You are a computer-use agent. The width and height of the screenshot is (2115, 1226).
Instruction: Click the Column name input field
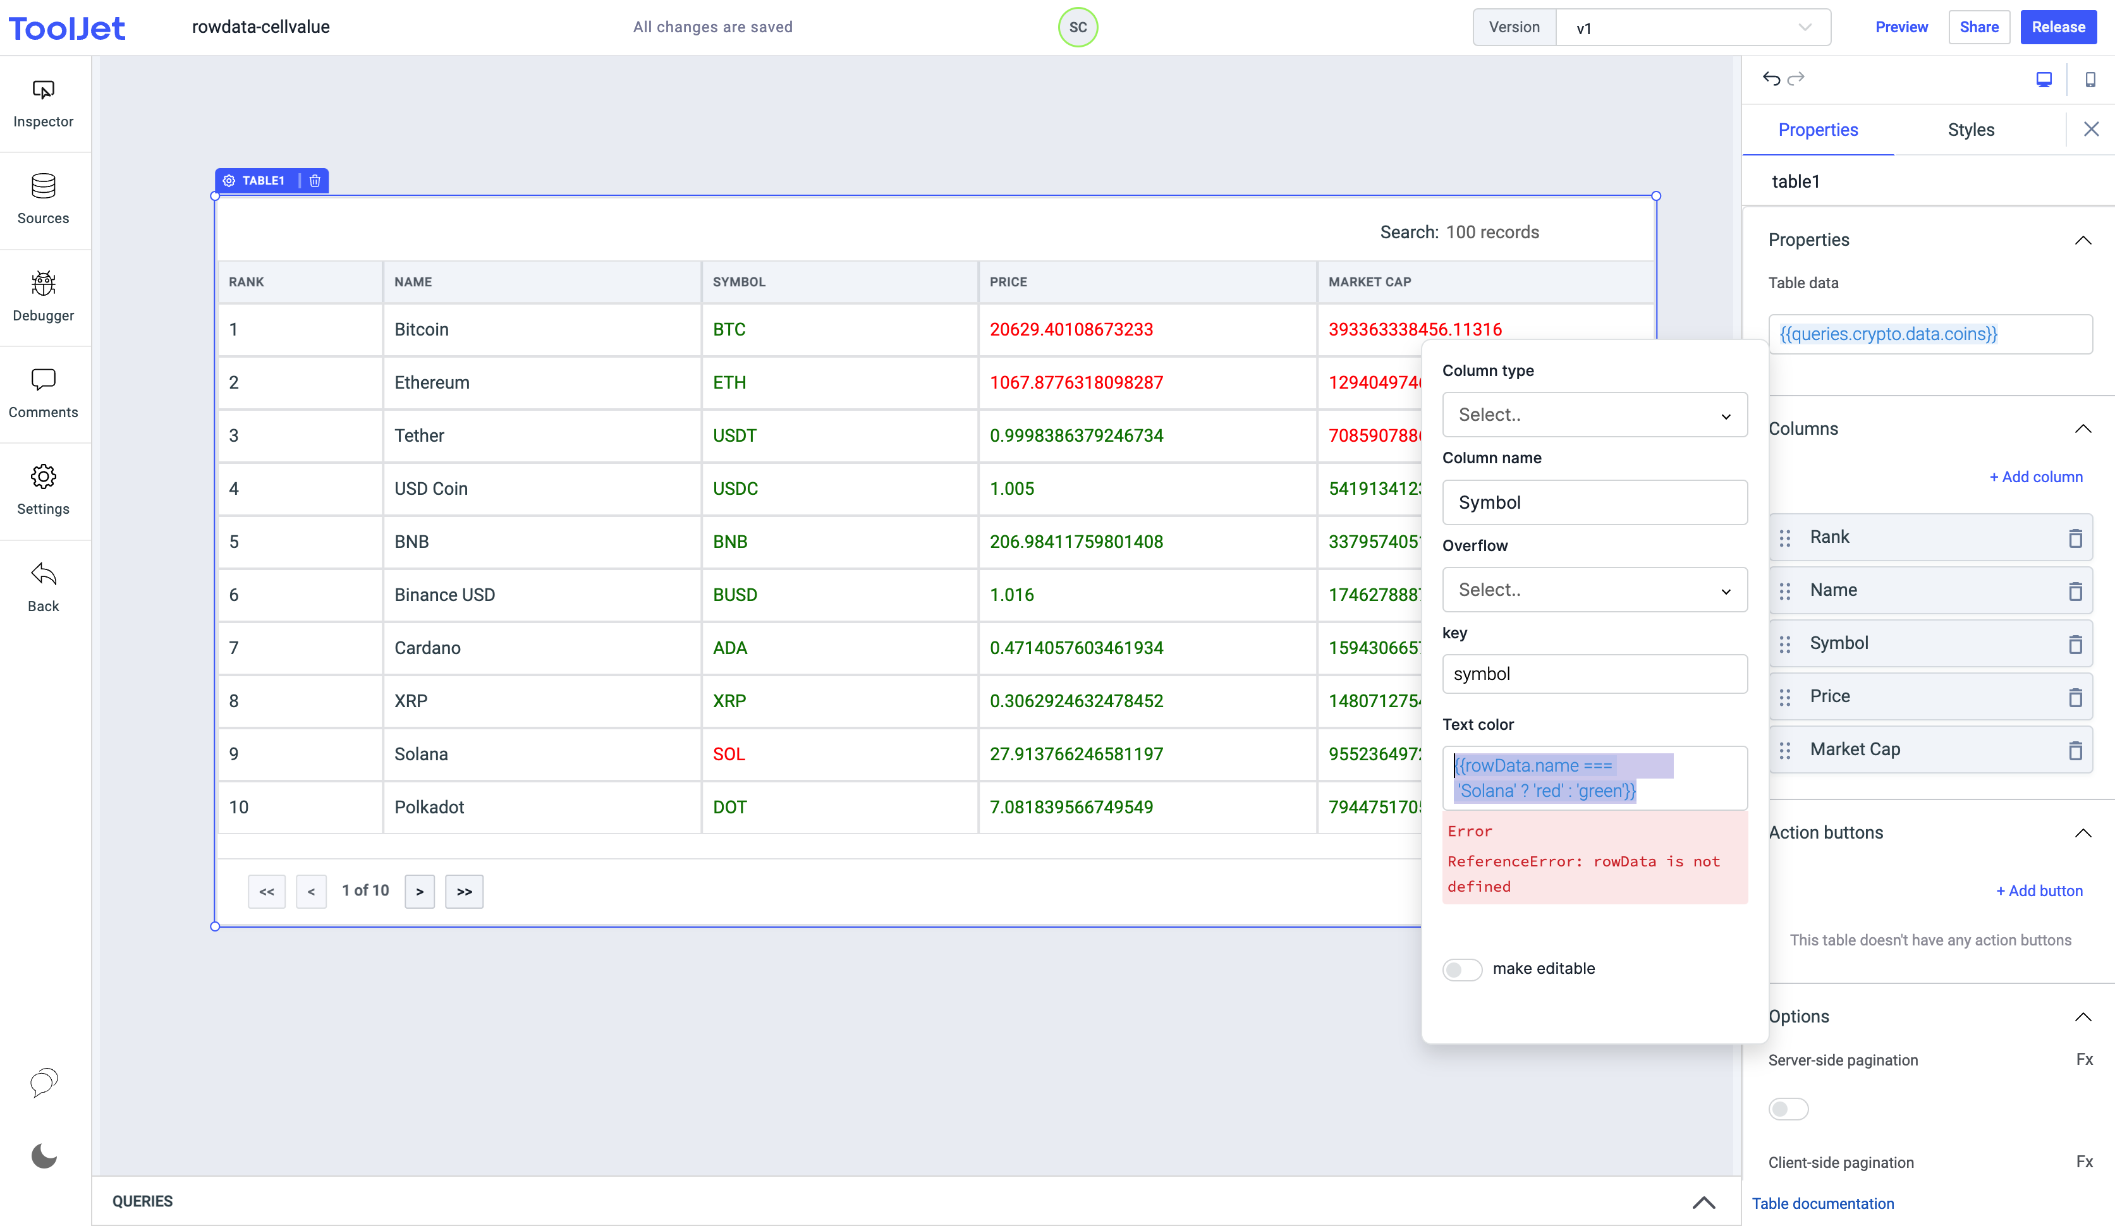(1595, 502)
